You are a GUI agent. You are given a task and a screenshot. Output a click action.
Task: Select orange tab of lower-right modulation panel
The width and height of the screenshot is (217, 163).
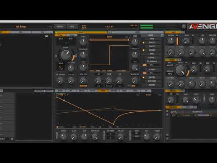(173, 107)
